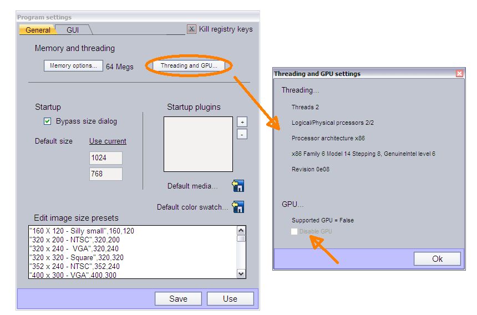Click the Use current link
Screen dimensions: 477x315
(108, 141)
